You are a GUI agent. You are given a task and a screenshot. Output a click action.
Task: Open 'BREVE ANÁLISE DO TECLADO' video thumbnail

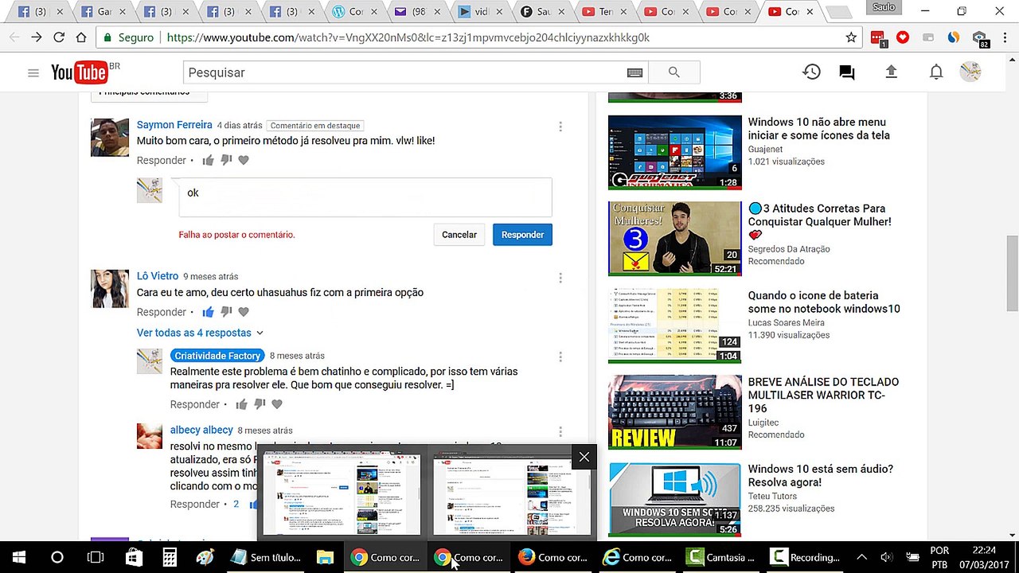[x=675, y=412]
